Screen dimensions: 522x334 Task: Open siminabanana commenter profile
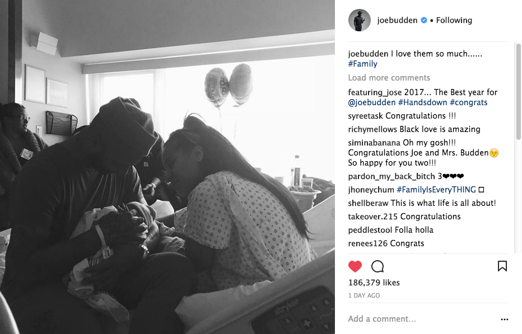coord(374,143)
